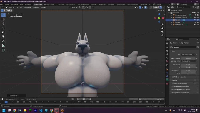200x113 pixels.
Task: Switch to rendered viewport shading
Action: (161, 7)
